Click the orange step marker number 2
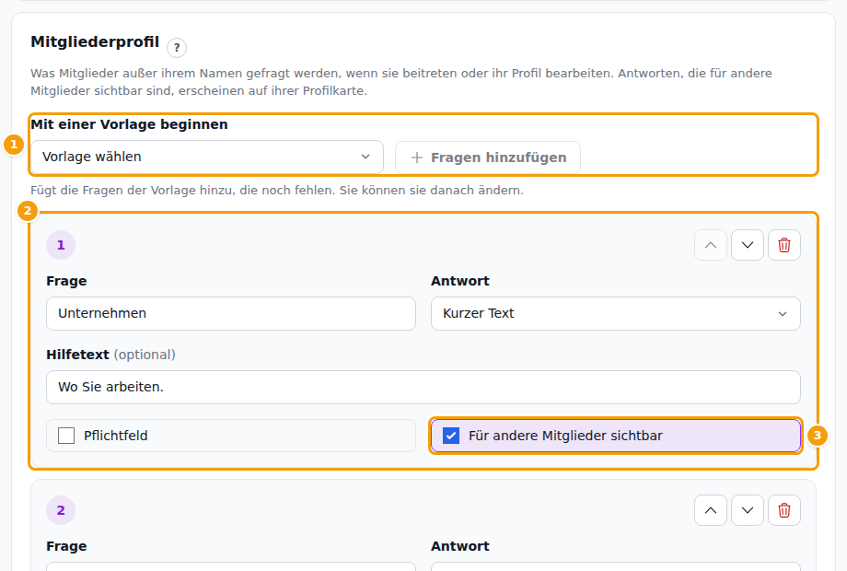 [x=28, y=211]
